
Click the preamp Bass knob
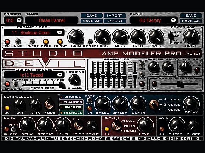pos(102,37)
